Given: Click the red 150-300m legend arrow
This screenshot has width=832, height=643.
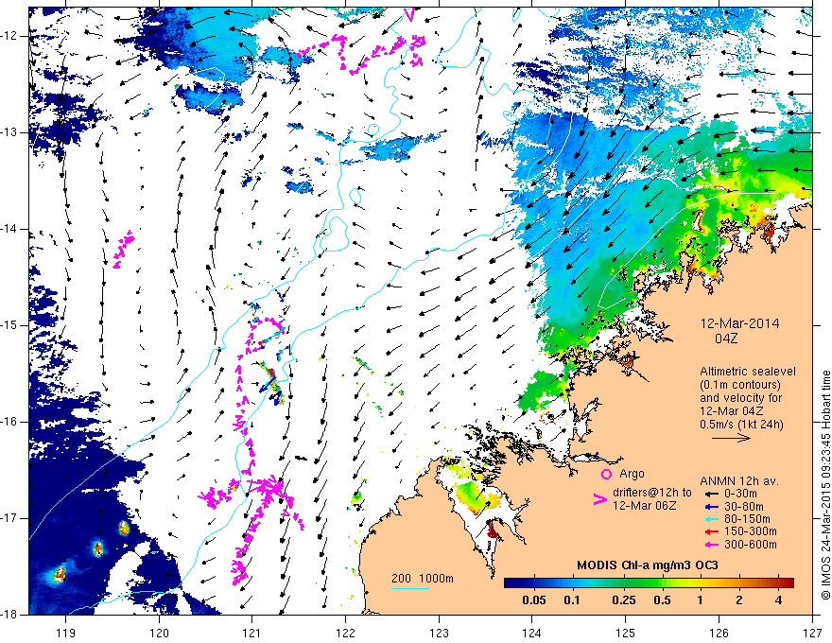Looking at the screenshot, I should coord(710,531).
